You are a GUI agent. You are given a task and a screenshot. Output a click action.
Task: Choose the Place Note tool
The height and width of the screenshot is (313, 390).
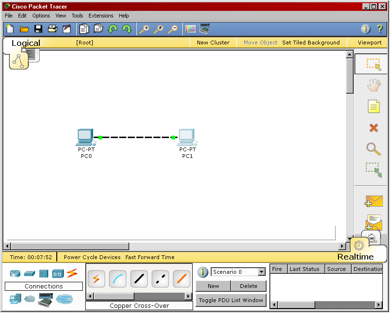[373, 106]
